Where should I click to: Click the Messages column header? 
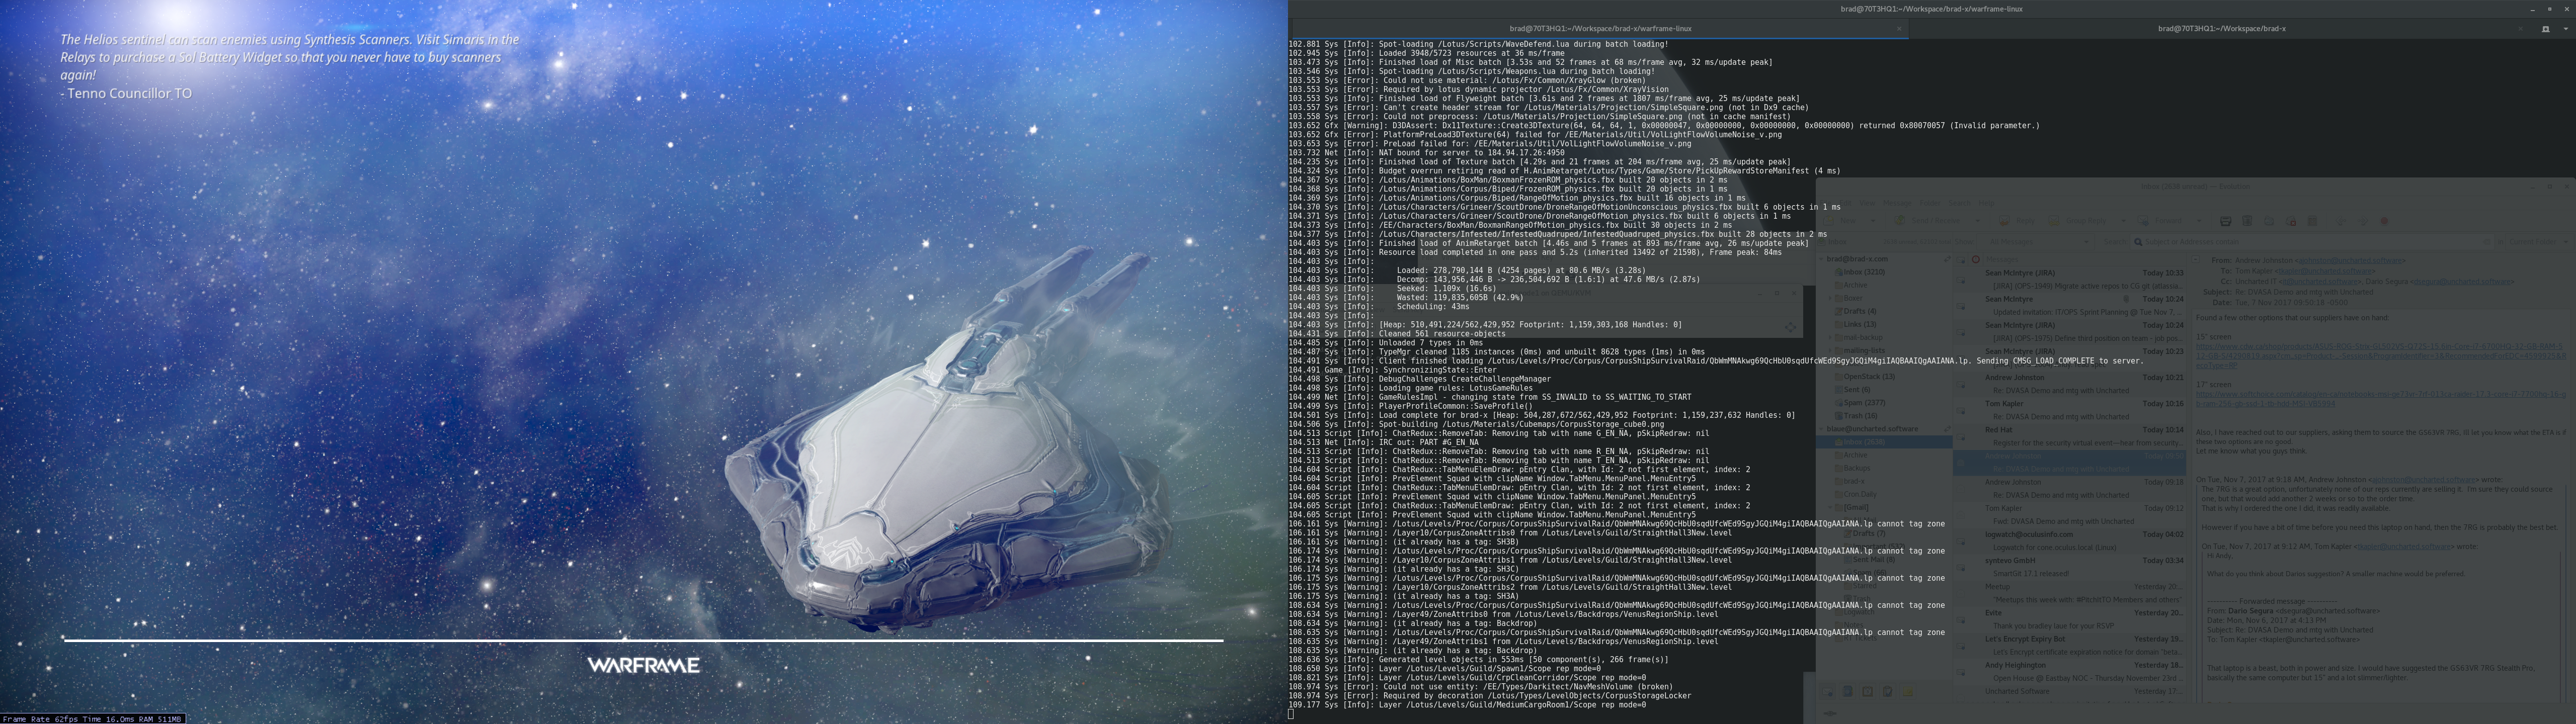click(2085, 259)
